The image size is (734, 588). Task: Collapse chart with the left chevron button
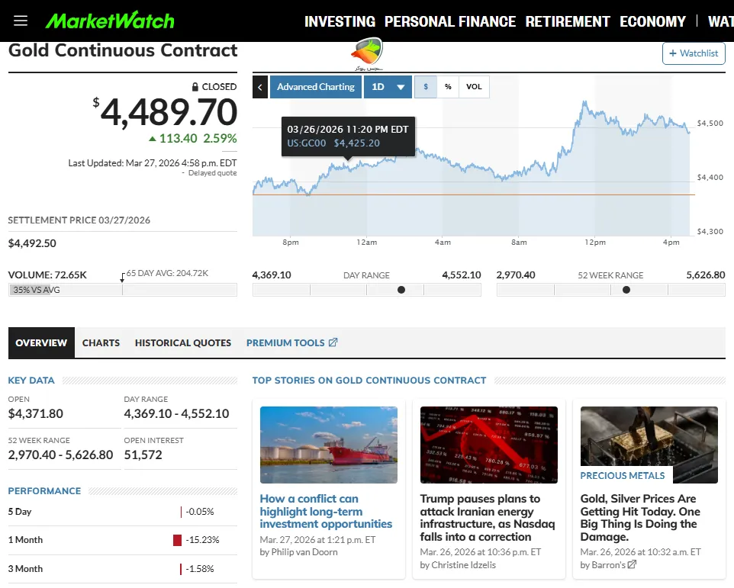pyautogui.click(x=260, y=87)
